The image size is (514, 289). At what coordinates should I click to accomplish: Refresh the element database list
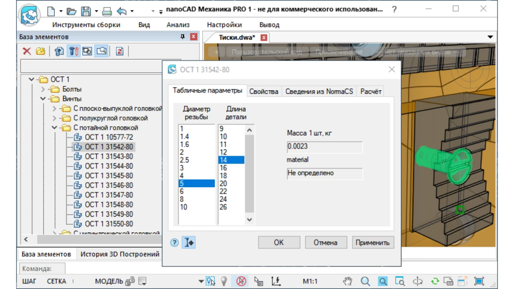click(x=119, y=52)
